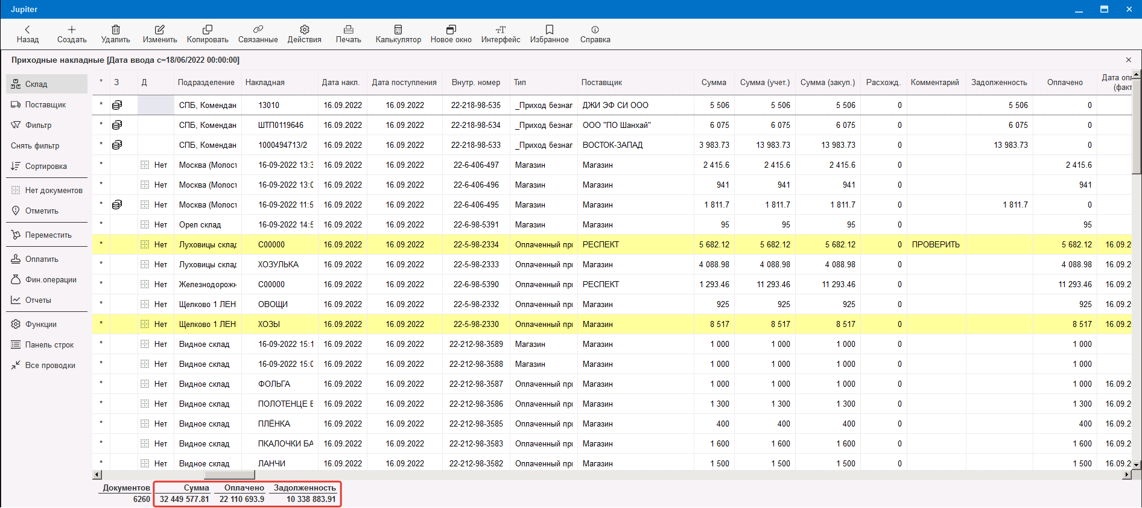Select the ХОЗЫ invoice row
Image resolution: width=1142 pixels, height=508 pixels.
point(612,324)
